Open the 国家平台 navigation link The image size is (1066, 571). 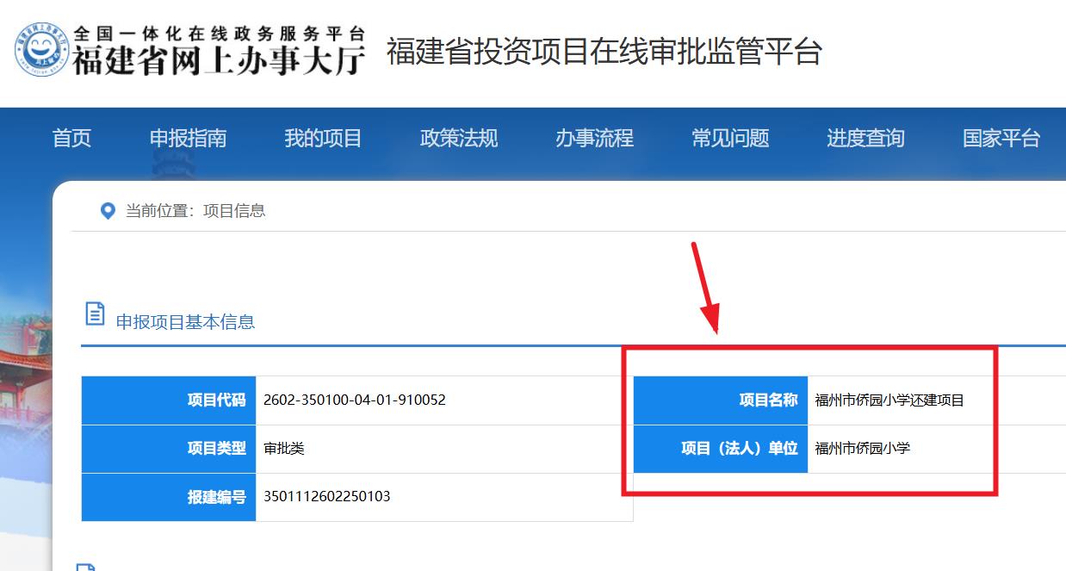click(1001, 139)
